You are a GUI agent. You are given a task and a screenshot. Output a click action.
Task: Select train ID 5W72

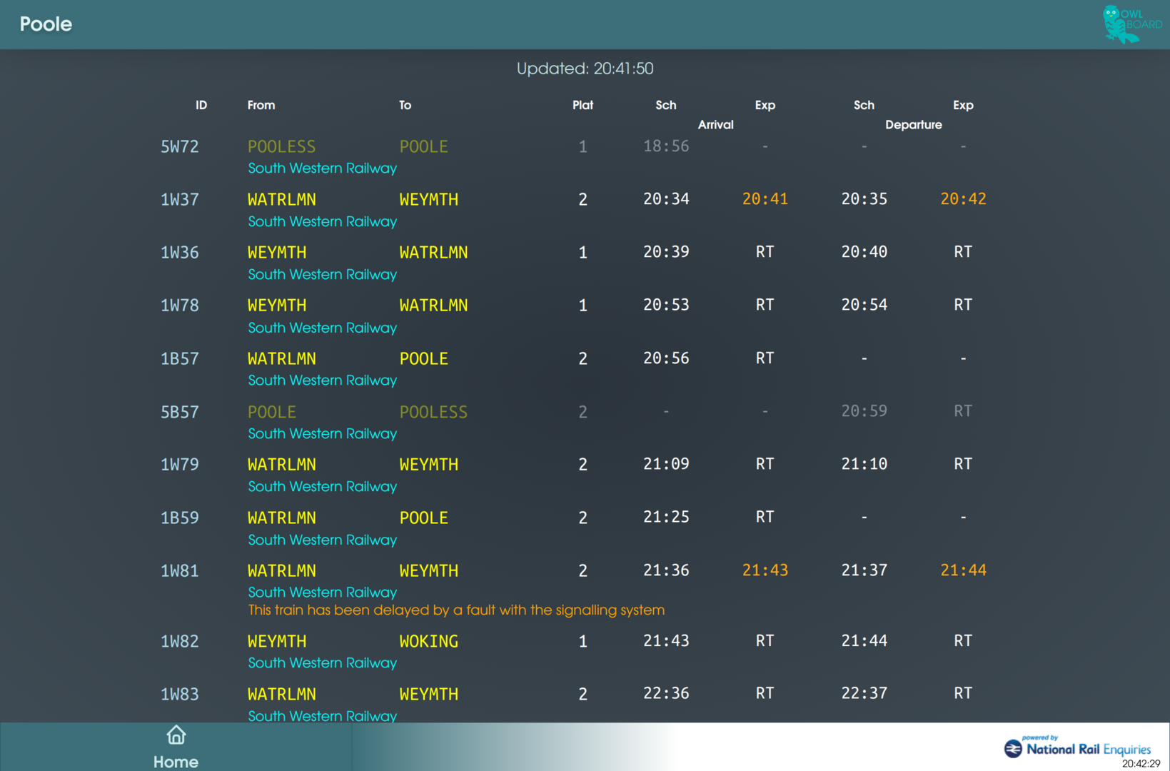point(179,147)
